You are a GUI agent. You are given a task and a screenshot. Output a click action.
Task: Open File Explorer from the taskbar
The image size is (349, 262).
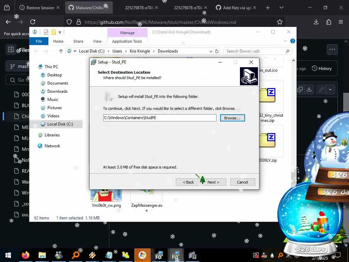tap(42, 255)
